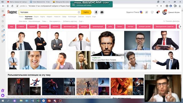The image size is (183, 103).
Task: Click the Windows Start button
Action: (x=3, y=101)
